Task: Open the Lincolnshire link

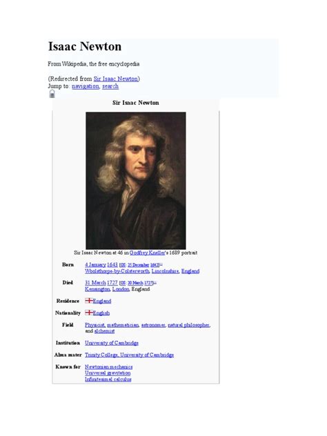Action: [165, 271]
